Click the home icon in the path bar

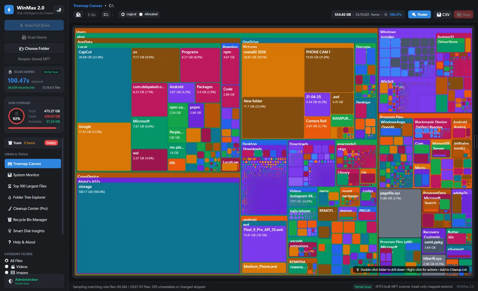click(78, 15)
